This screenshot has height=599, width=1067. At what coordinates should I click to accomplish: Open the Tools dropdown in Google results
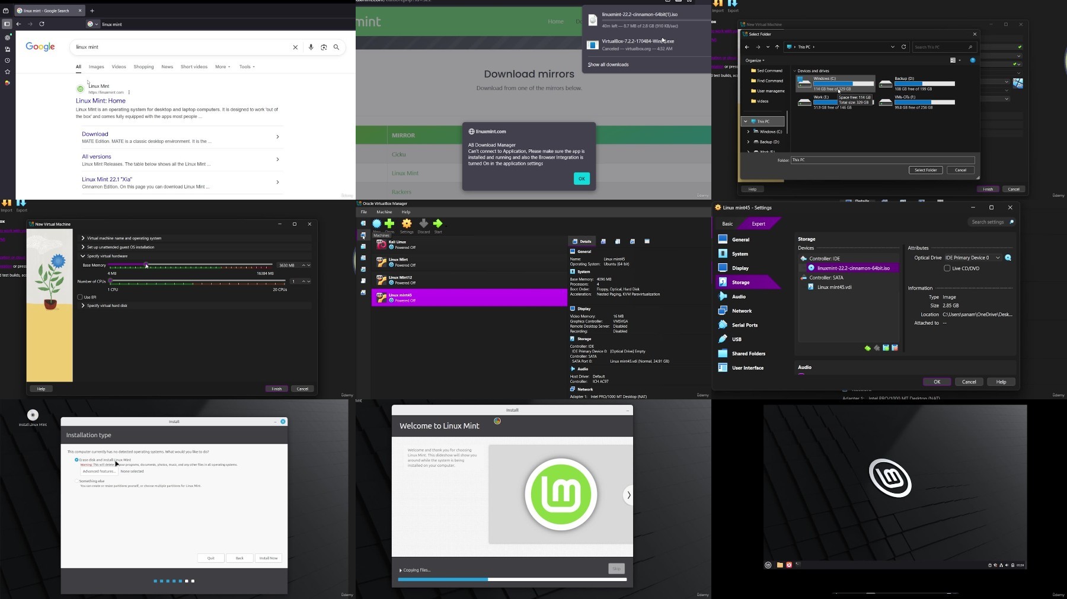pos(247,67)
